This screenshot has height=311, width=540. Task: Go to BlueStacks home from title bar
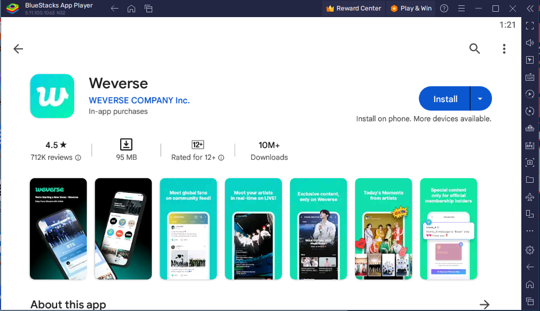[131, 9]
